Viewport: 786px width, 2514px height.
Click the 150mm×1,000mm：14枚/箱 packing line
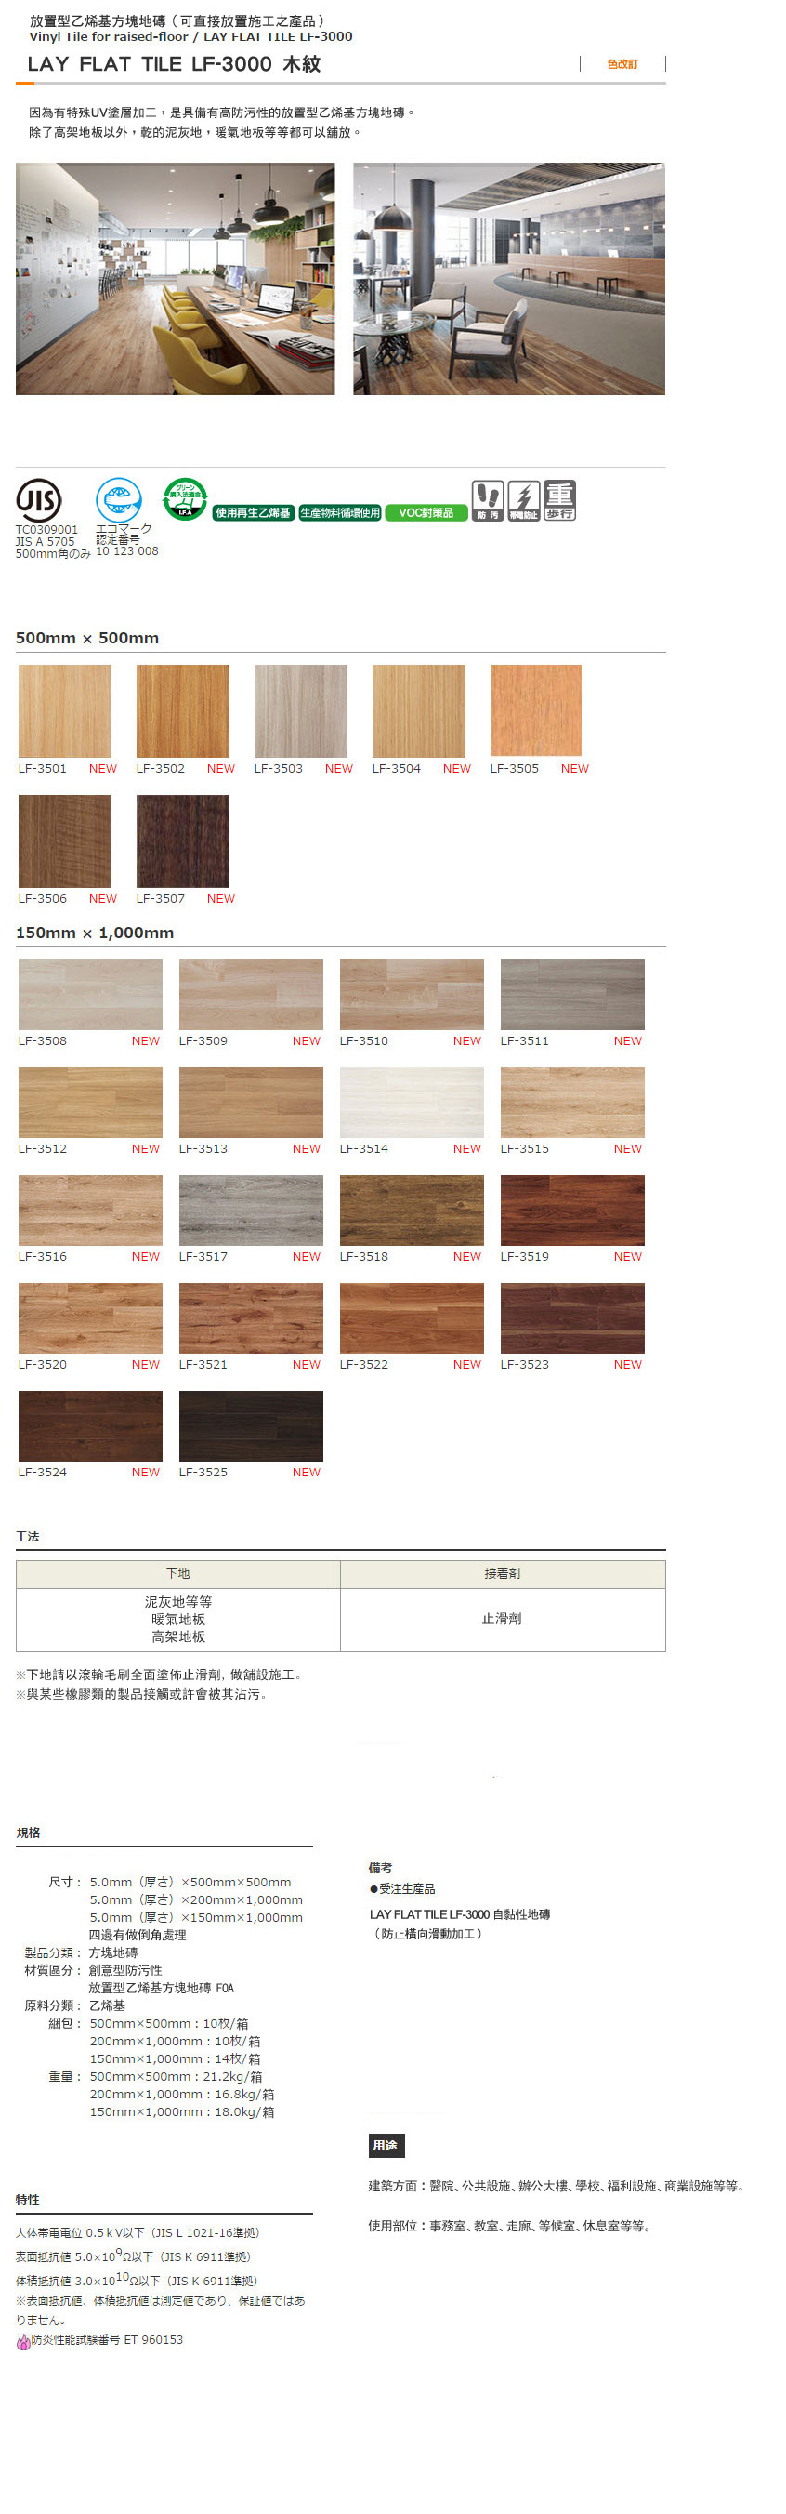click(x=175, y=2059)
